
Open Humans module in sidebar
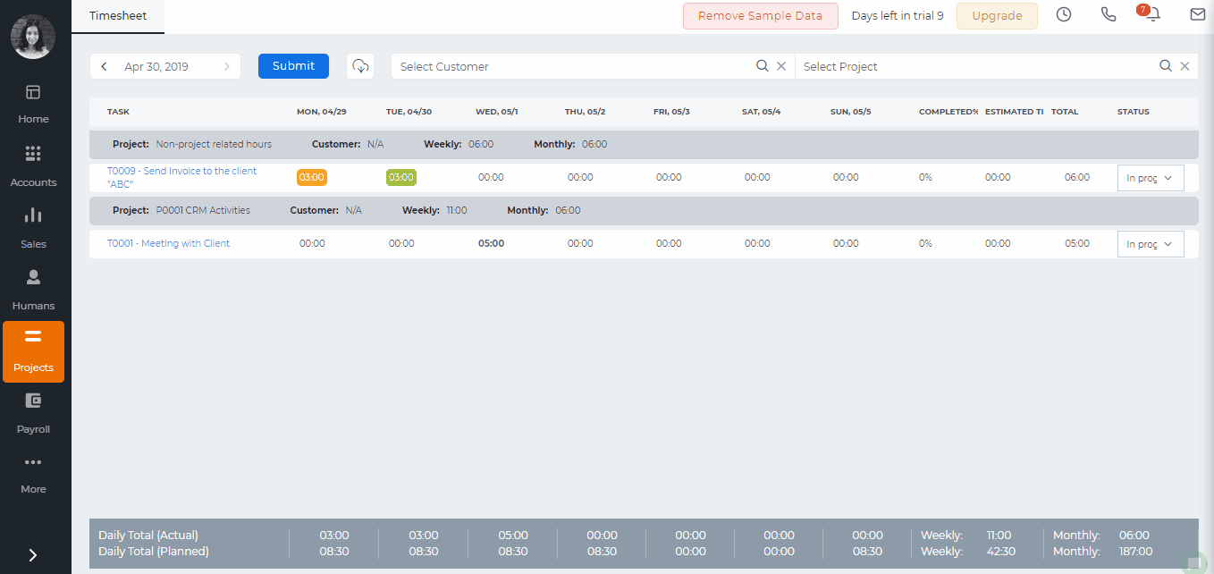[x=33, y=291]
